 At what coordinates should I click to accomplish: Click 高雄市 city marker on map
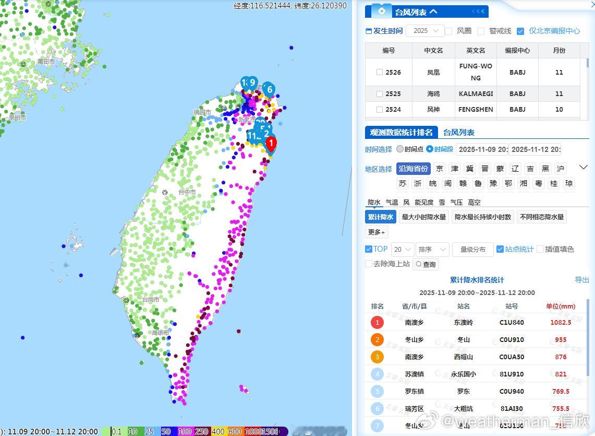pyautogui.click(x=137, y=335)
